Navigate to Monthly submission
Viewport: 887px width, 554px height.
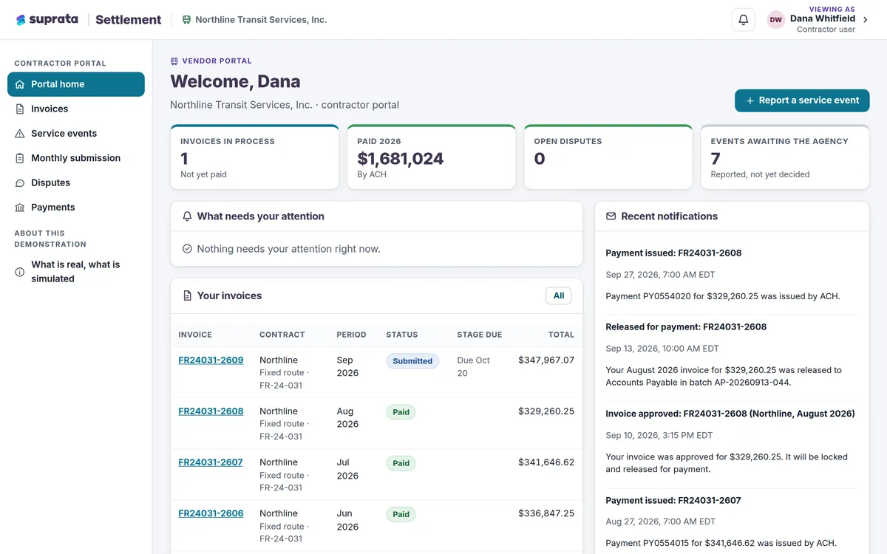[x=76, y=158]
